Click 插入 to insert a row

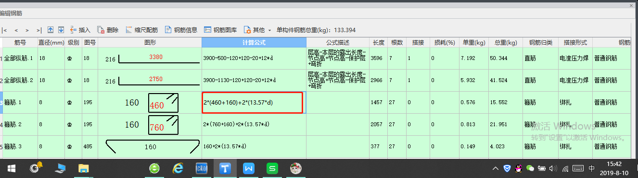pos(80,30)
